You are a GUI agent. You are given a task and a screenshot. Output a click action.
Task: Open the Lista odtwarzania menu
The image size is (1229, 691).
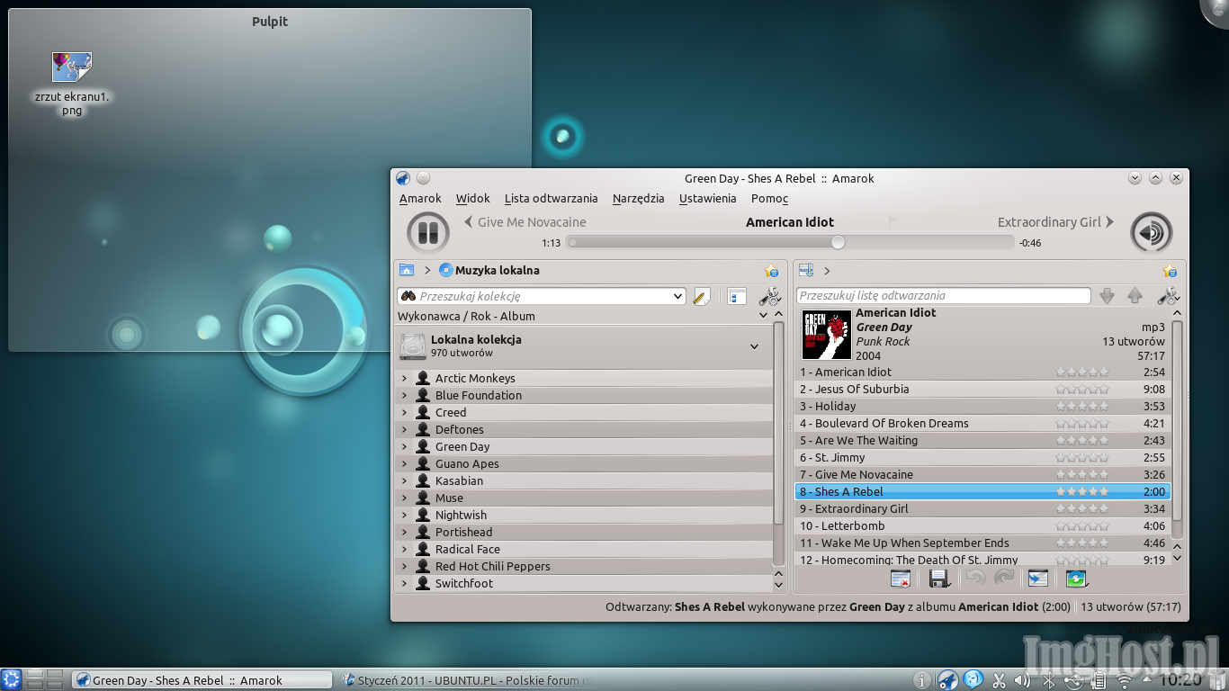pyautogui.click(x=552, y=199)
